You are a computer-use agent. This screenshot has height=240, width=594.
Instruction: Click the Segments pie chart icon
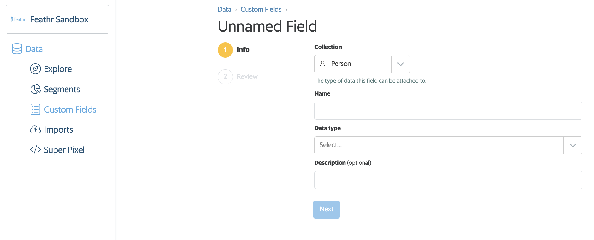click(35, 89)
